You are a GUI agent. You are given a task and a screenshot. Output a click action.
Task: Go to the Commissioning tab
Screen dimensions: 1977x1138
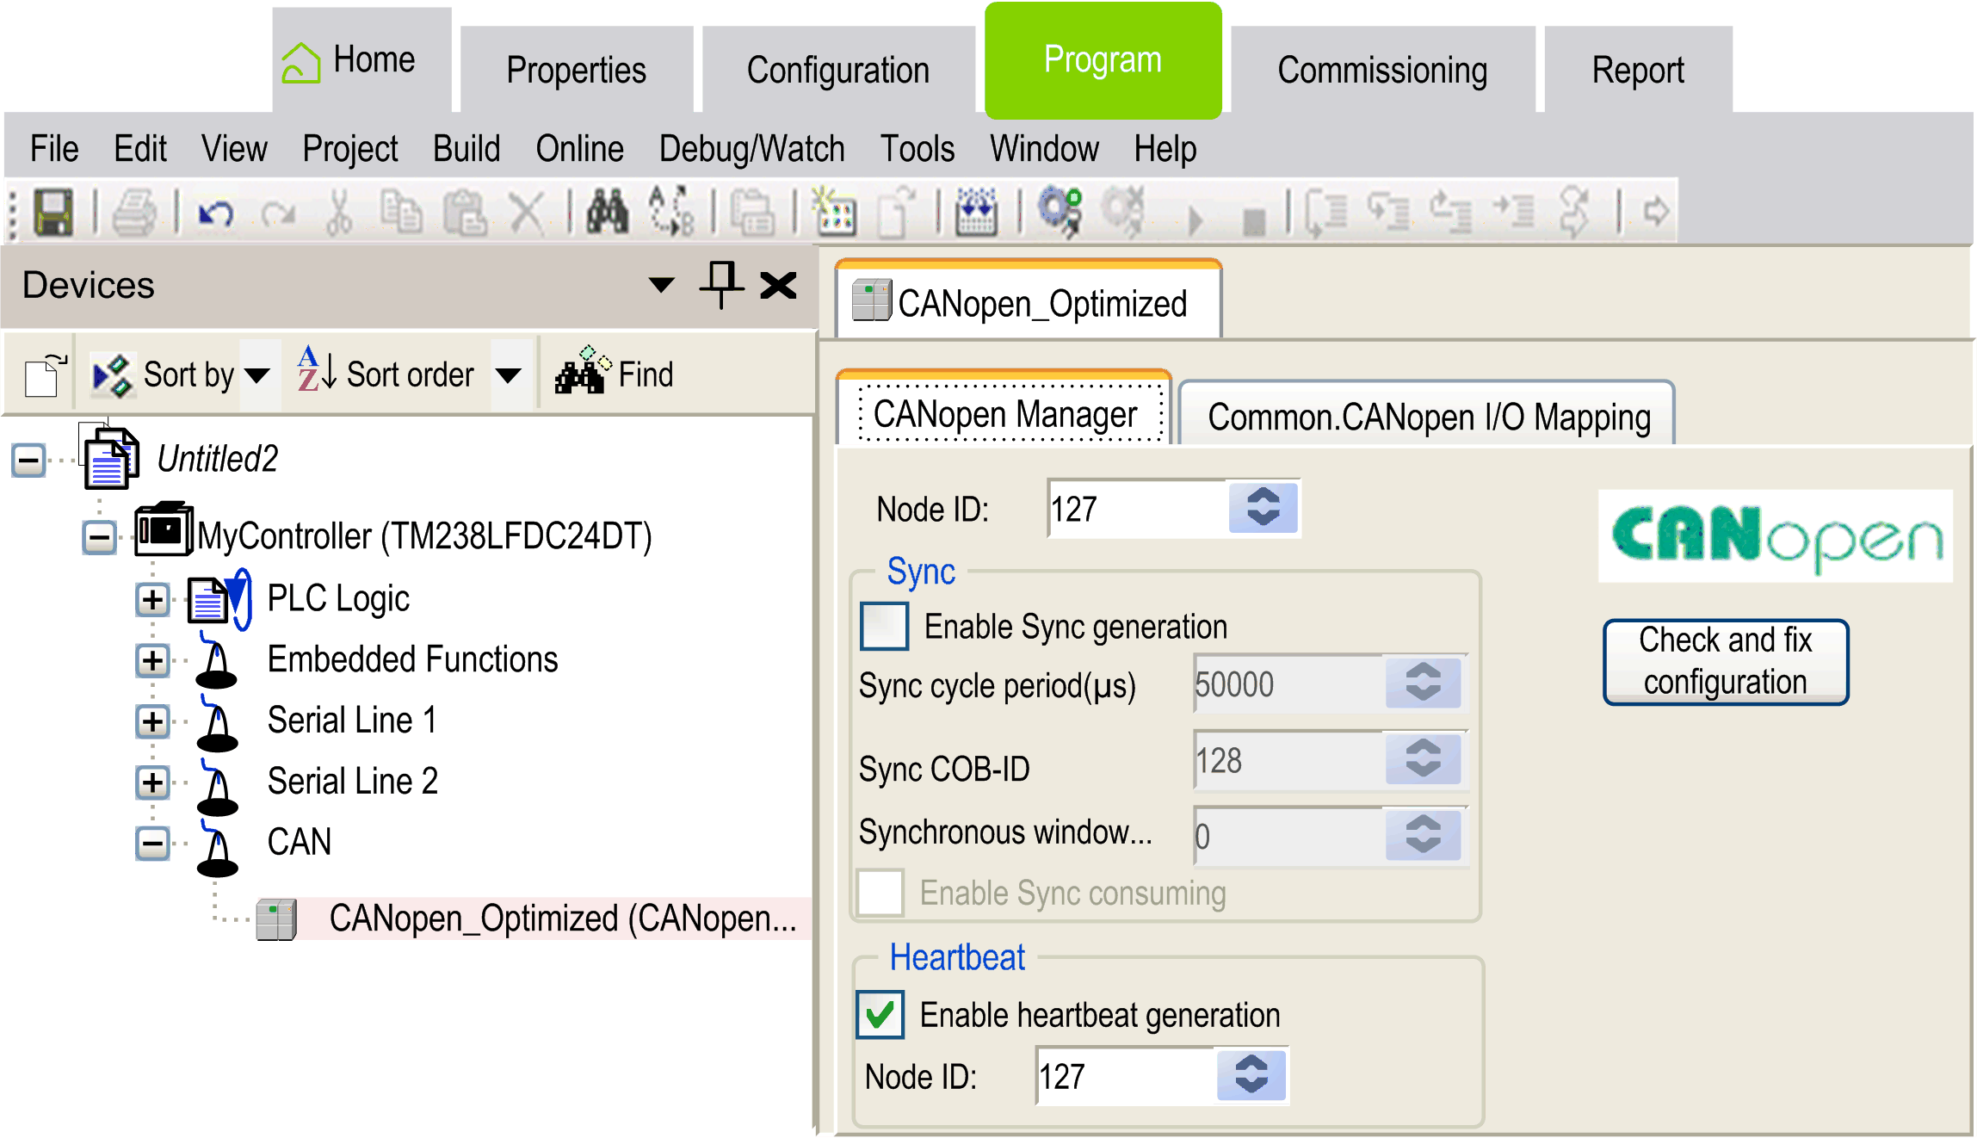point(1381,70)
